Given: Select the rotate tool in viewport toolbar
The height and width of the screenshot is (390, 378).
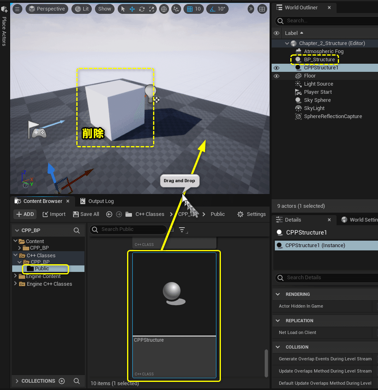Looking at the screenshot, I should [x=142, y=9].
